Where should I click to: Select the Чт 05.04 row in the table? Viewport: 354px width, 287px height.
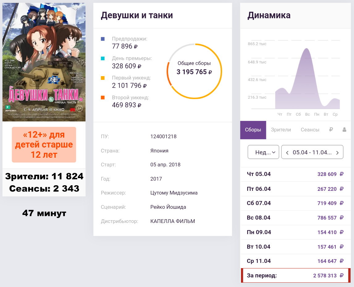pos(295,174)
